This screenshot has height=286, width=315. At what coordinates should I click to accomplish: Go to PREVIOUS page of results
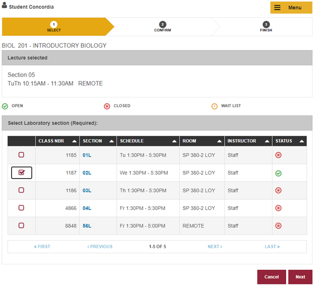[x=100, y=247]
